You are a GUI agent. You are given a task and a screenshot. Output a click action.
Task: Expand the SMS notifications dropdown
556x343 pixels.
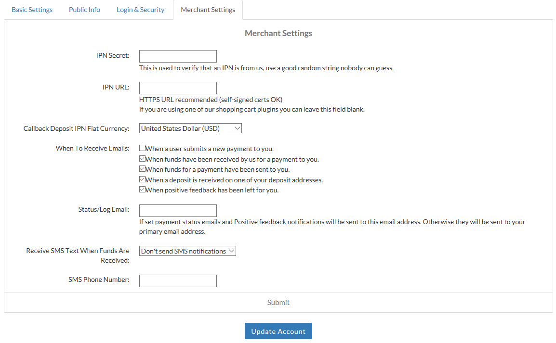[187, 251]
